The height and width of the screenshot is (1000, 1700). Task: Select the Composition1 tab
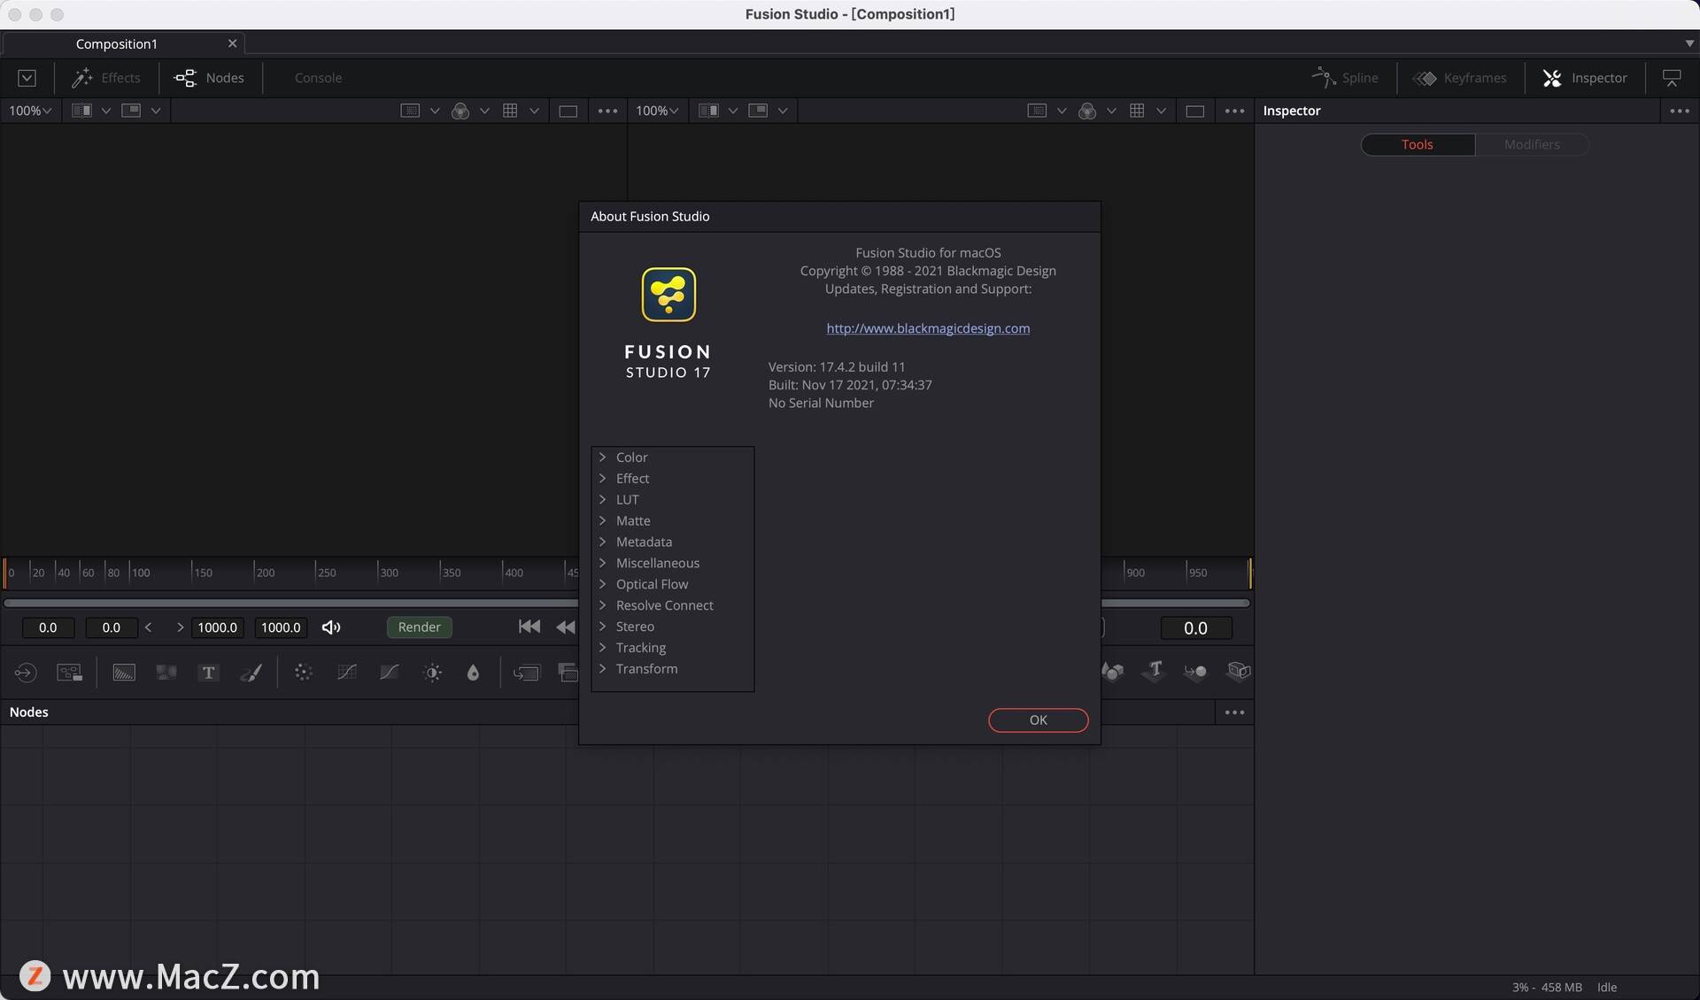(x=117, y=44)
